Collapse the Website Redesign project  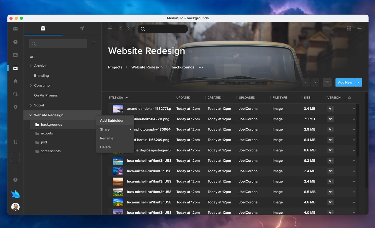pos(30,115)
